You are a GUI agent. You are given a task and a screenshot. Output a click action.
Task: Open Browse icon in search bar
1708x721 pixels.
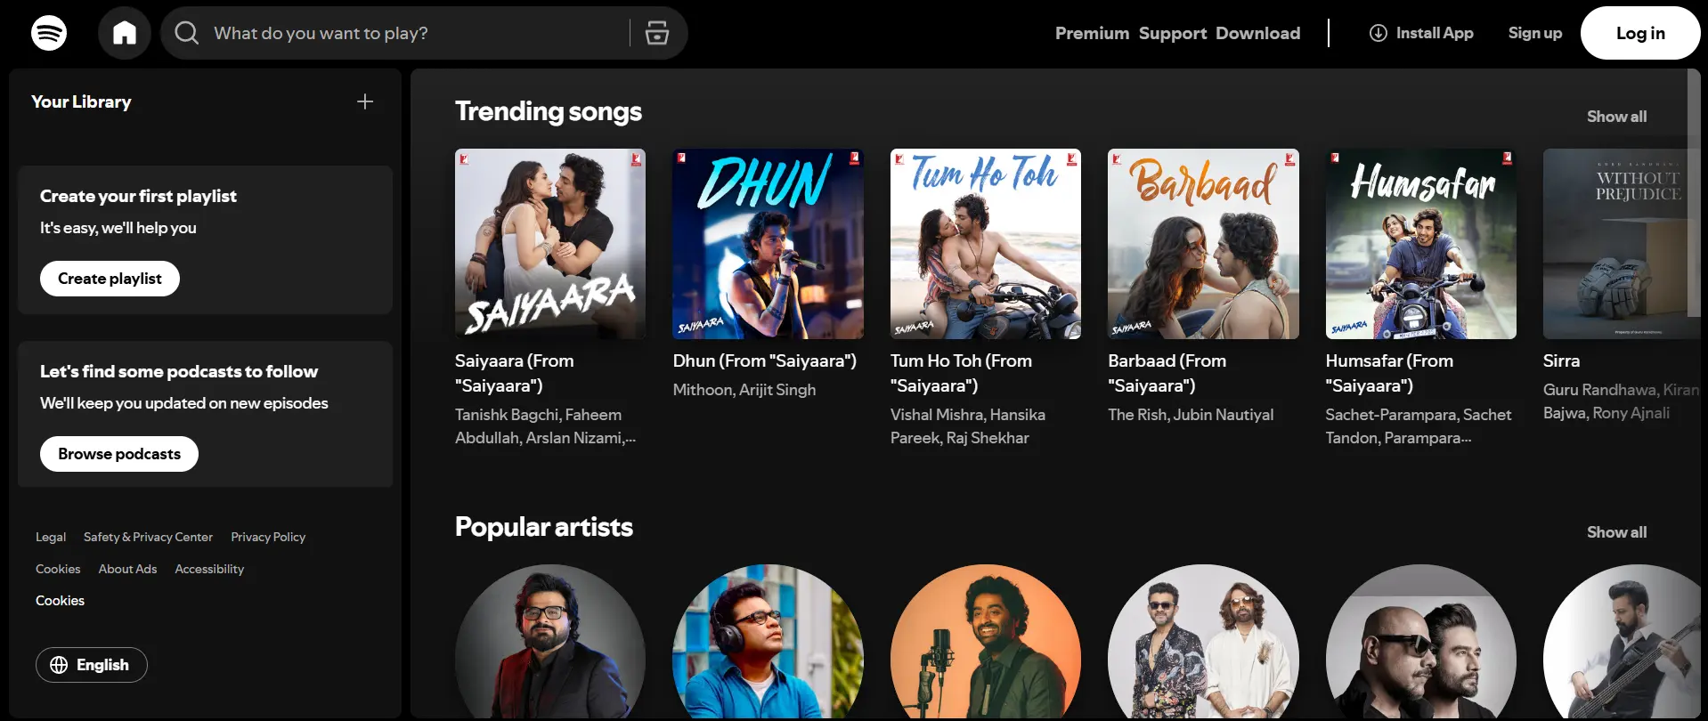(657, 33)
